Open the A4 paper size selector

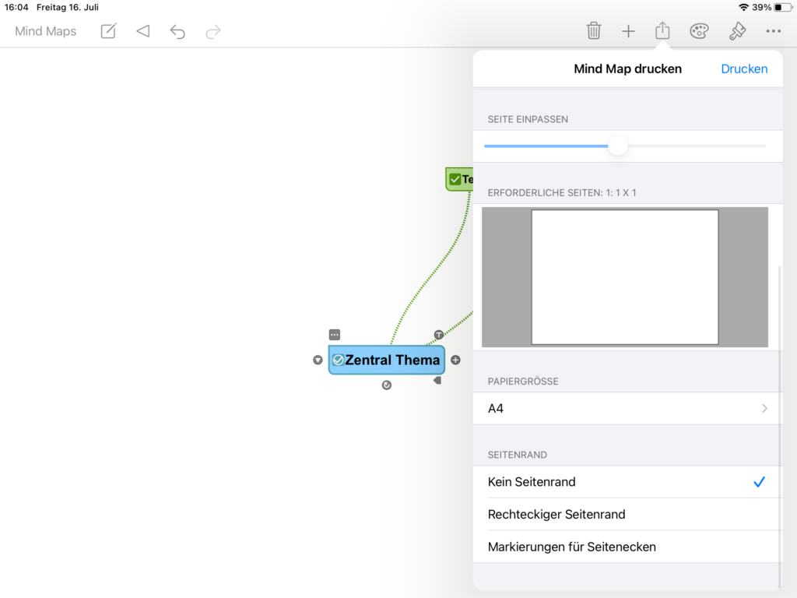pyautogui.click(x=627, y=408)
